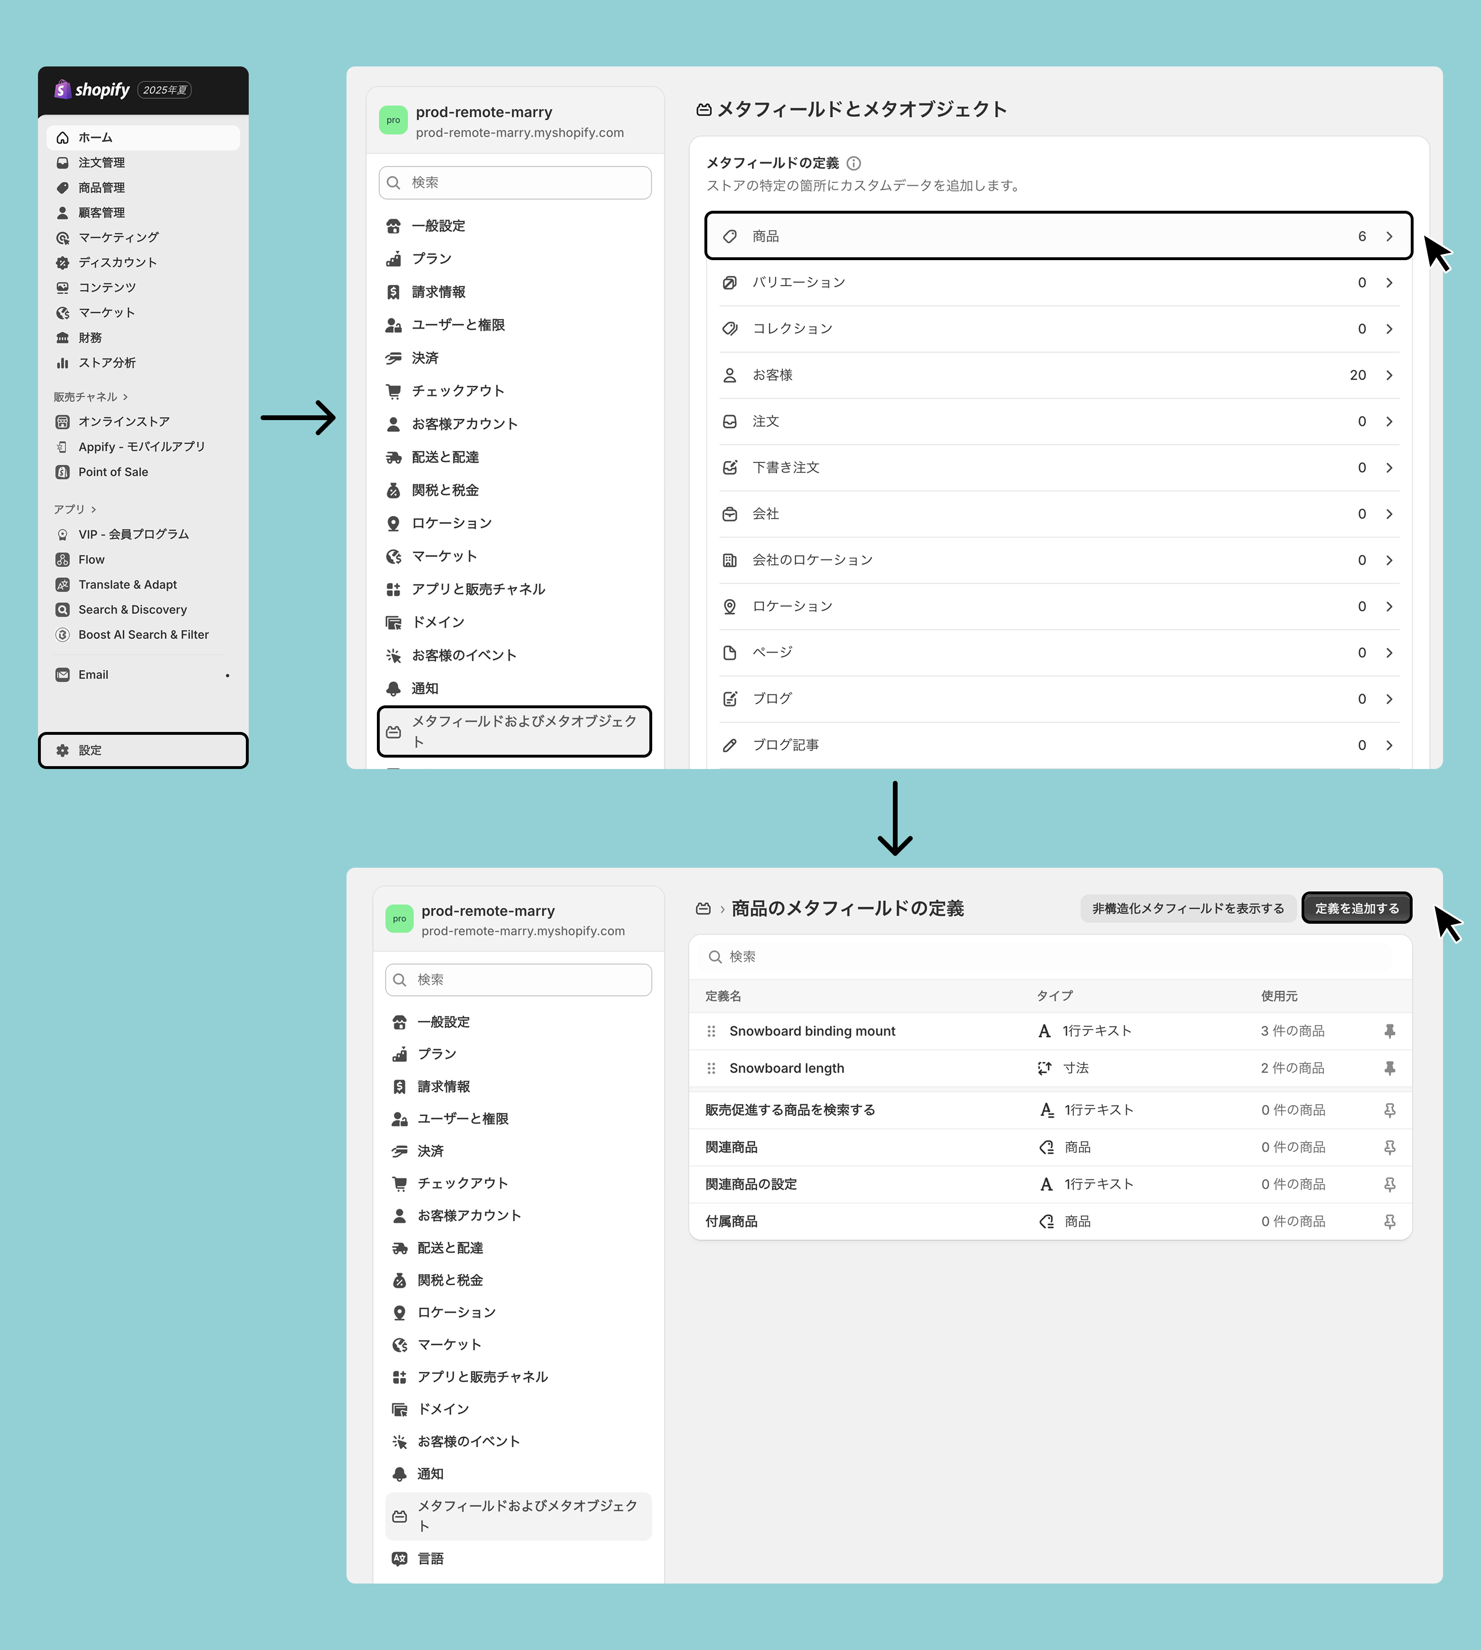
Task: Open Flow app in sidebar
Action: coord(91,560)
